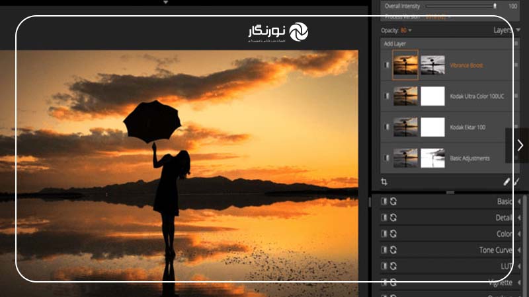This screenshot has width=529, height=297.
Task: Toggle visibility of Kodak Ultra Color 100UC layer
Action: coord(387,96)
